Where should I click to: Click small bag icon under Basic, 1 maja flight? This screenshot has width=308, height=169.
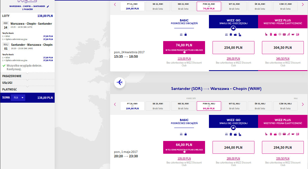[x=186, y=134]
